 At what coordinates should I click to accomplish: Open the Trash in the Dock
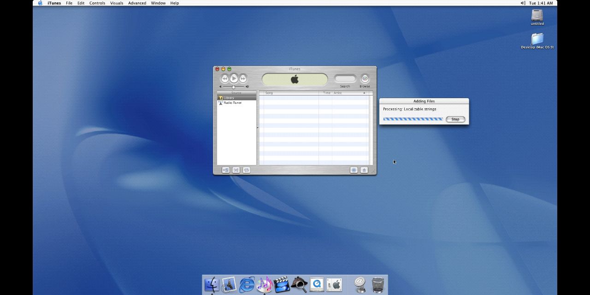pyautogui.click(x=378, y=284)
